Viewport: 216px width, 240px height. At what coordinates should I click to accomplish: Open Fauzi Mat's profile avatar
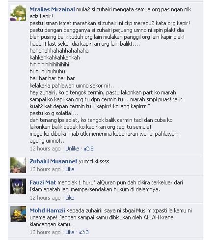pos(18,186)
